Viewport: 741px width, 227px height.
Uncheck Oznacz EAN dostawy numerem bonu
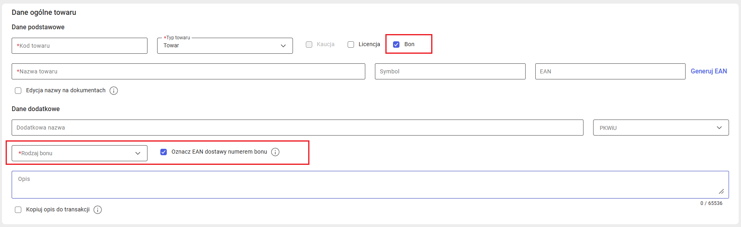[164, 152]
